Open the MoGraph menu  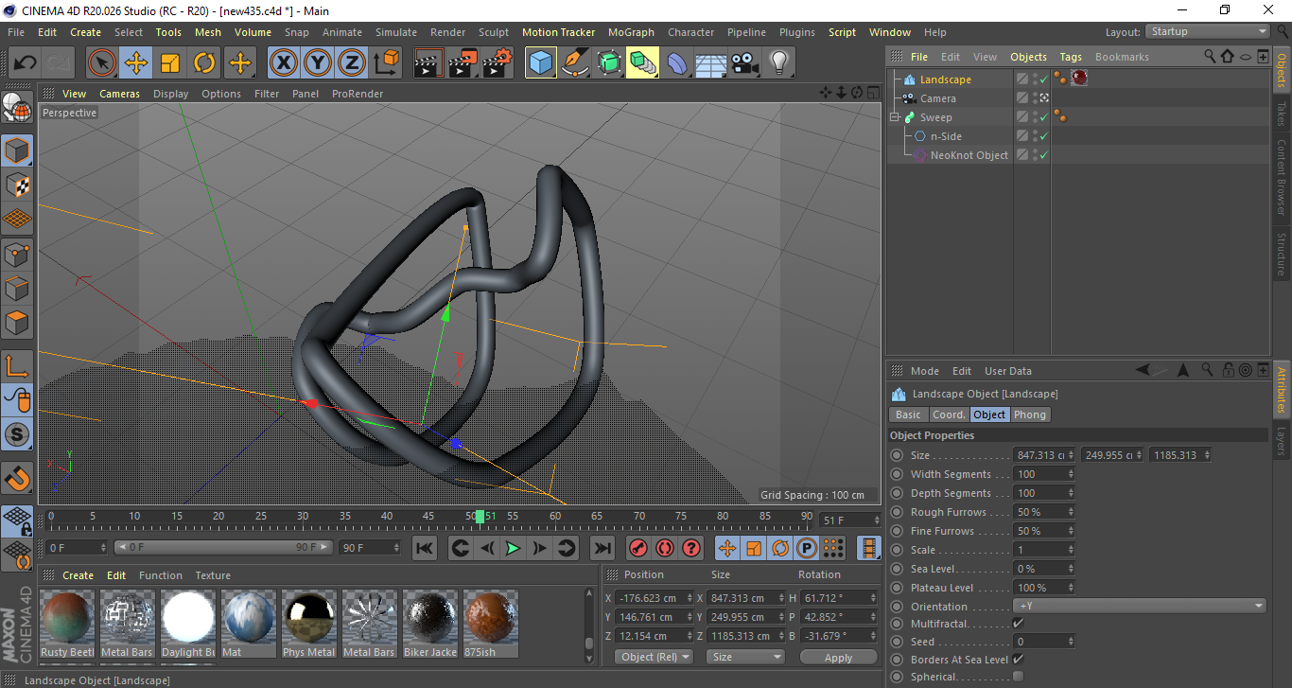631,32
